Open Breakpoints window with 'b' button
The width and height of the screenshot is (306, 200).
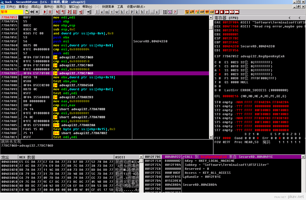pos(142,12)
